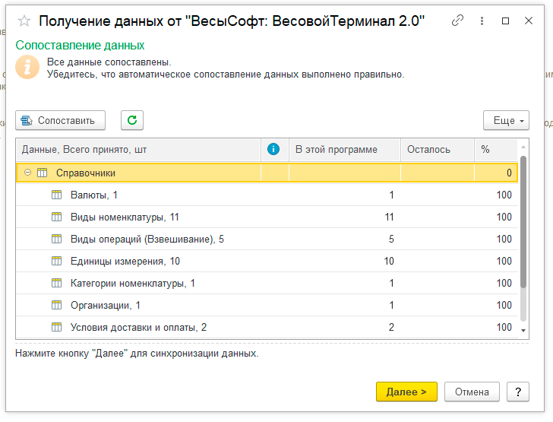Collapse the Справочники tree group
The height and width of the screenshot is (422, 553).
click(x=28, y=173)
